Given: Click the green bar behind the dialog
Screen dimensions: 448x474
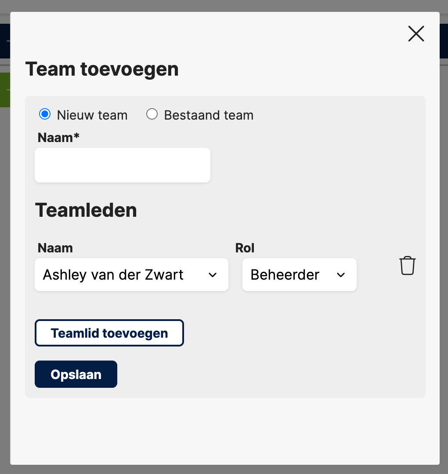Looking at the screenshot, I should (5, 90).
